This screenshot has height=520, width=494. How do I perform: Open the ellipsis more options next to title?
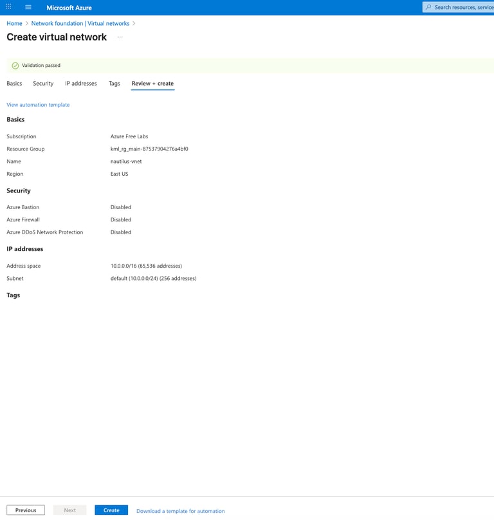click(x=120, y=37)
